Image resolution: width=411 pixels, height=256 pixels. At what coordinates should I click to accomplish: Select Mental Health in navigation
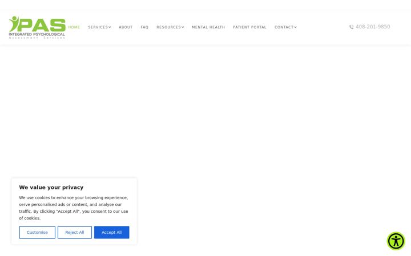pos(208,27)
